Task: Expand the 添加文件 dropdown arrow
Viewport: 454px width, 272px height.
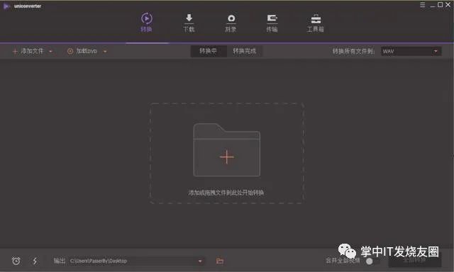Action: point(50,52)
